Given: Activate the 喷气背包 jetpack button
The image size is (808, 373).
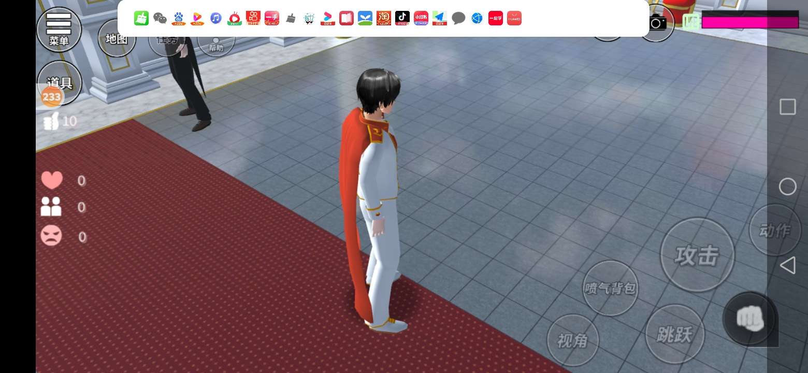Looking at the screenshot, I should point(610,288).
